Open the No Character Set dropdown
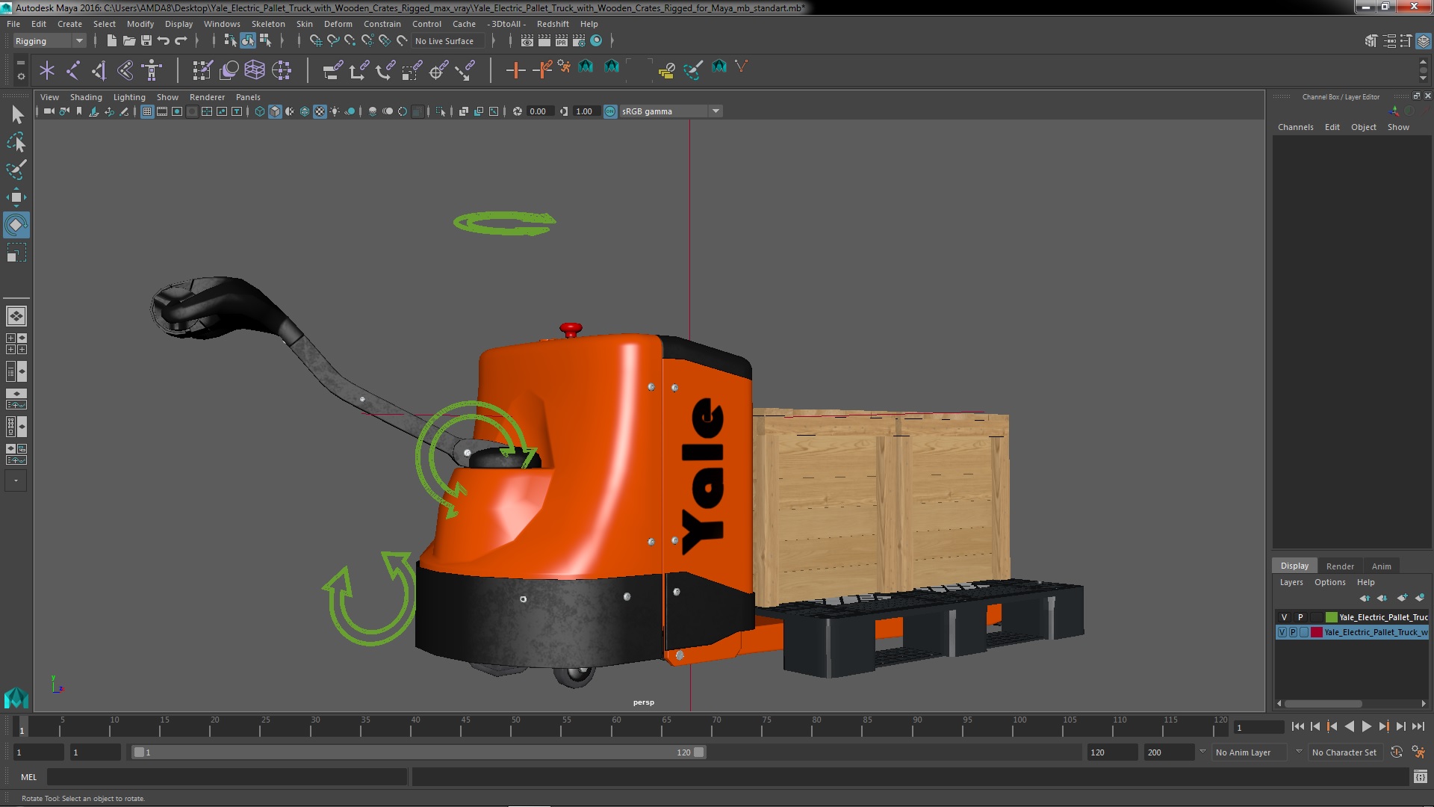 tap(1347, 752)
